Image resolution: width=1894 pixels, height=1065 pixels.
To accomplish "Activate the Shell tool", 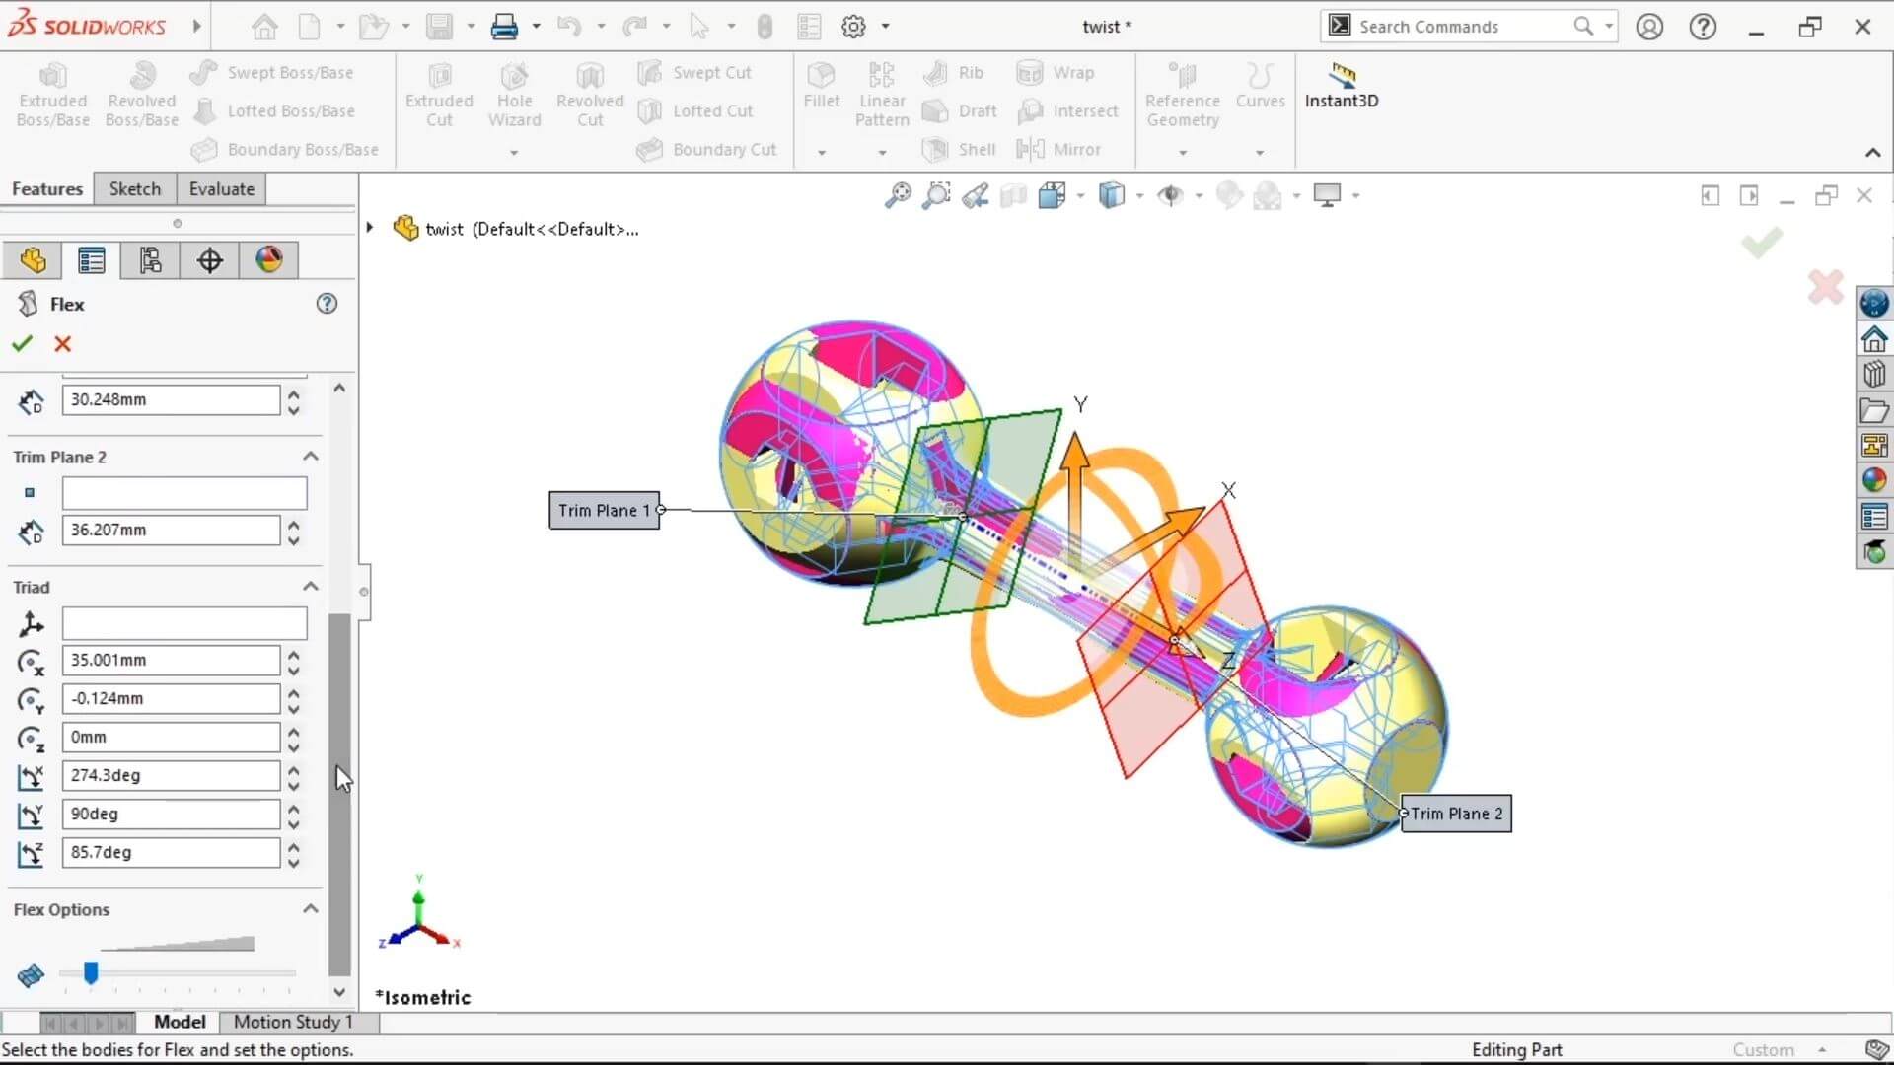I will coord(958,149).
